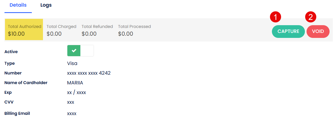Select the Total Refunded amount

(89, 34)
